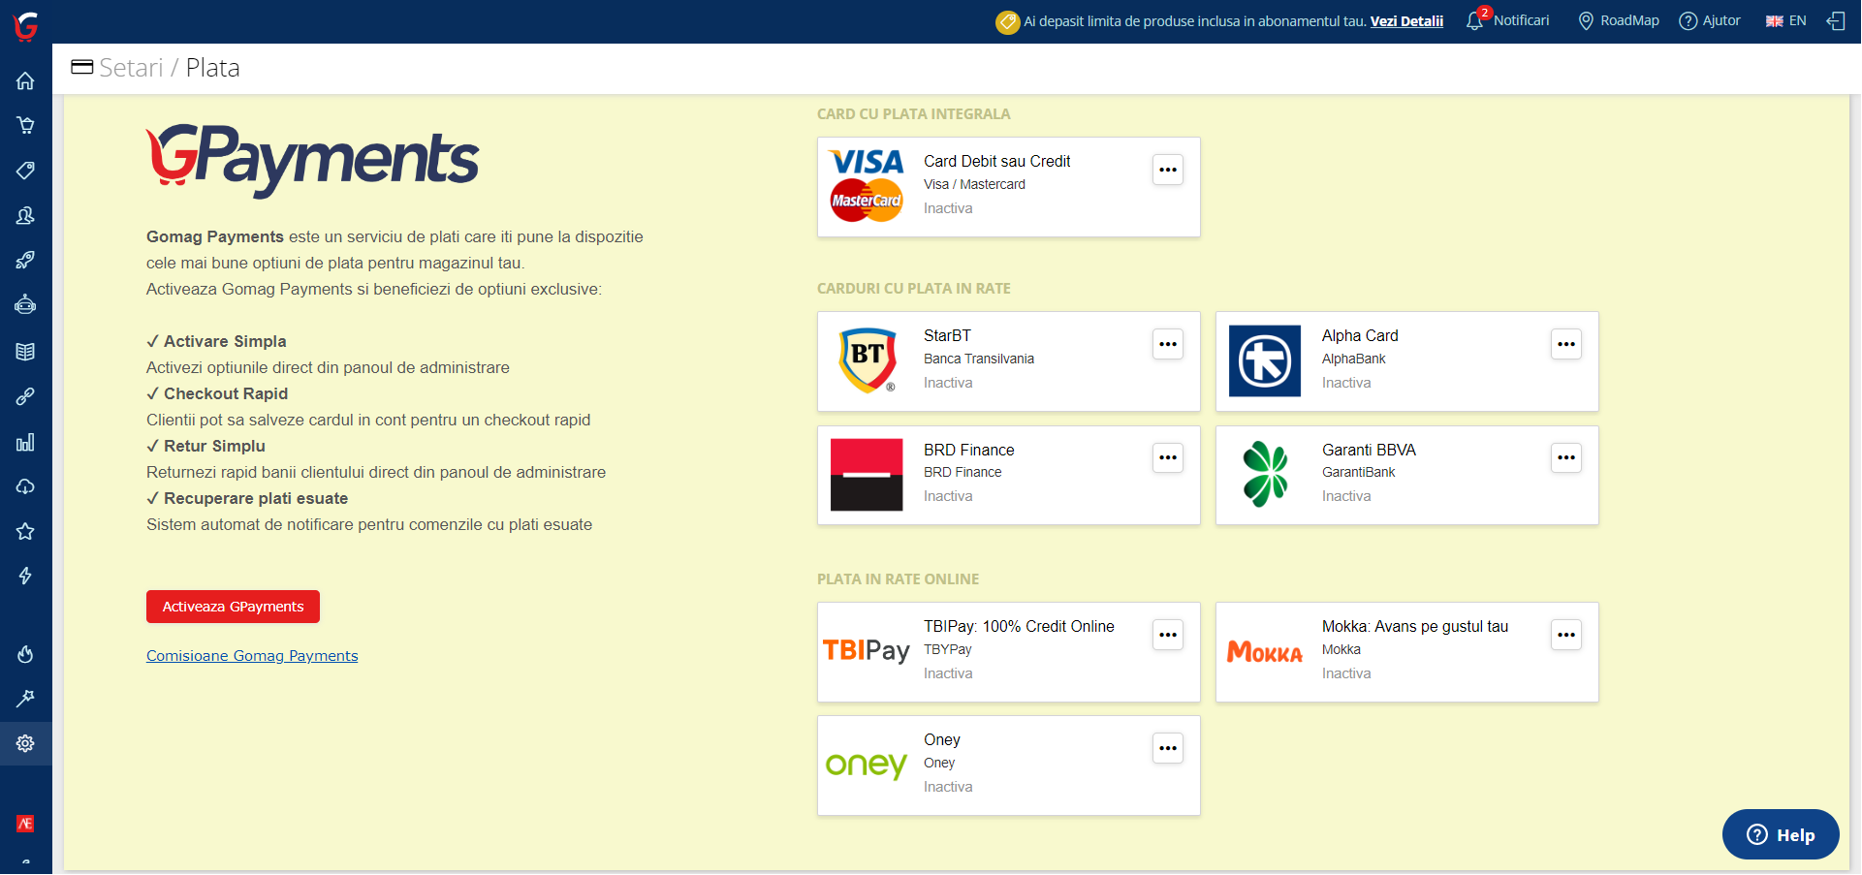Open the robot assistant icon

point(25,304)
